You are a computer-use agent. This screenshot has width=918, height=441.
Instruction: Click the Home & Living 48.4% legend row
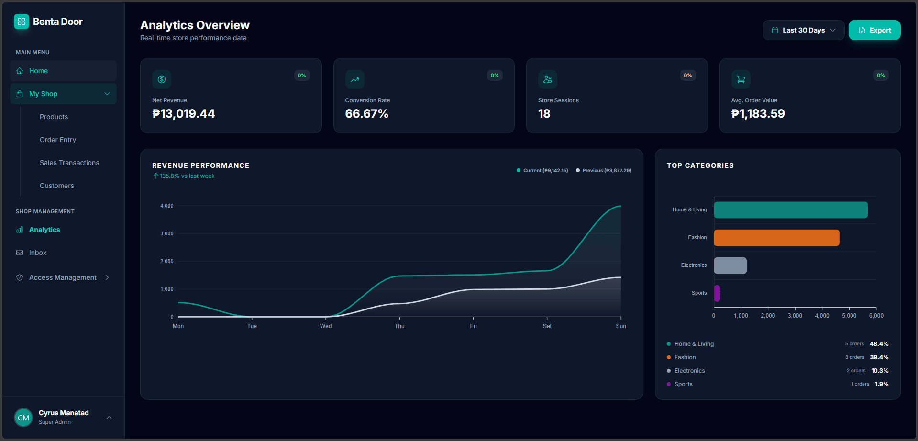(x=777, y=344)
